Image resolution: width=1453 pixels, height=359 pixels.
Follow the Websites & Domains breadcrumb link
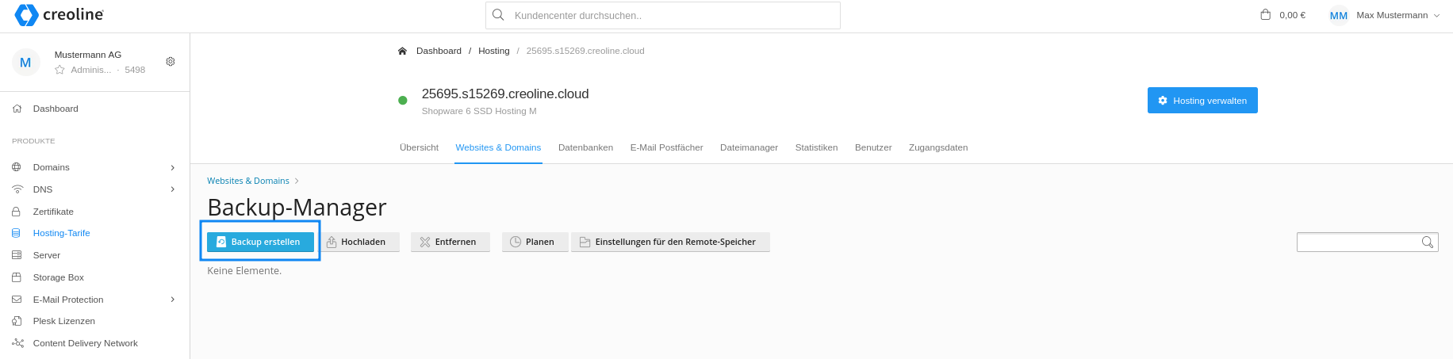pyautogui.click(x=248, y=181)
